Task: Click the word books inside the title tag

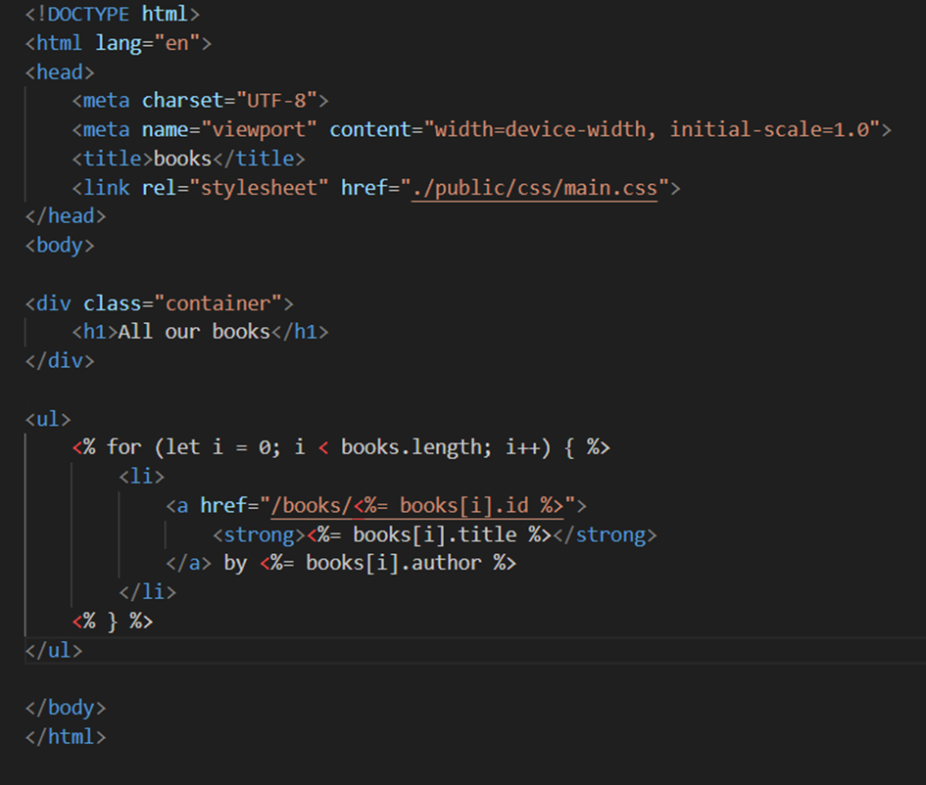Action: [182, 159]
